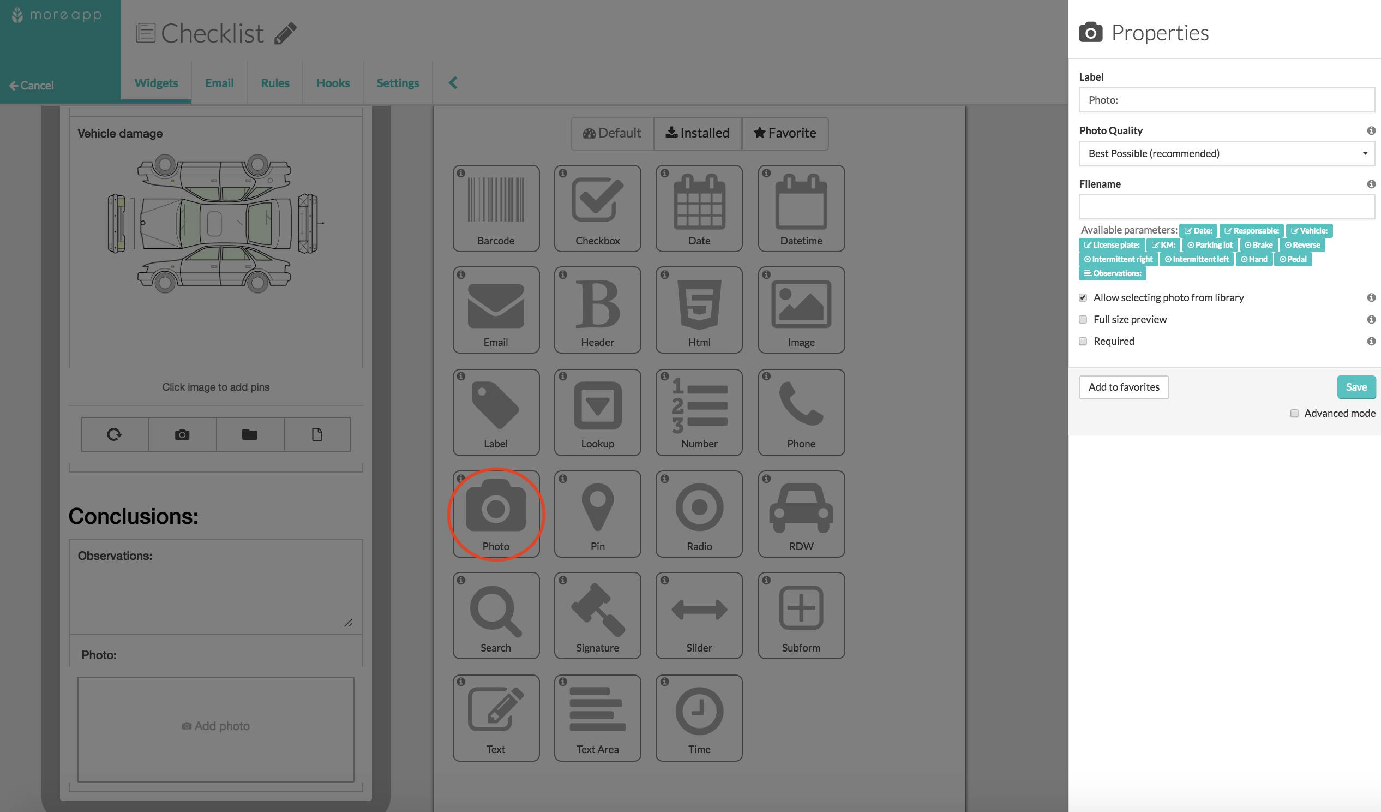The height and width of the screenshot is (812, 1381).
Task: Expand Default widgets tab
Action: tap(611, 133)
